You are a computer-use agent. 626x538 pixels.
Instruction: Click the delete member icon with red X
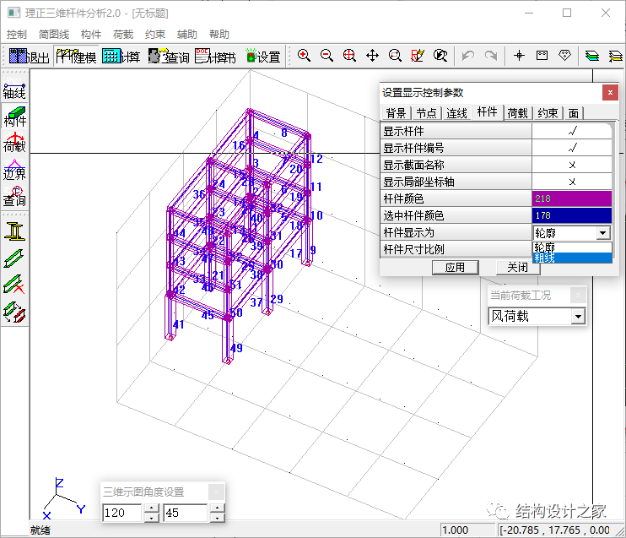pyautogui.click(x=15, y=285)
